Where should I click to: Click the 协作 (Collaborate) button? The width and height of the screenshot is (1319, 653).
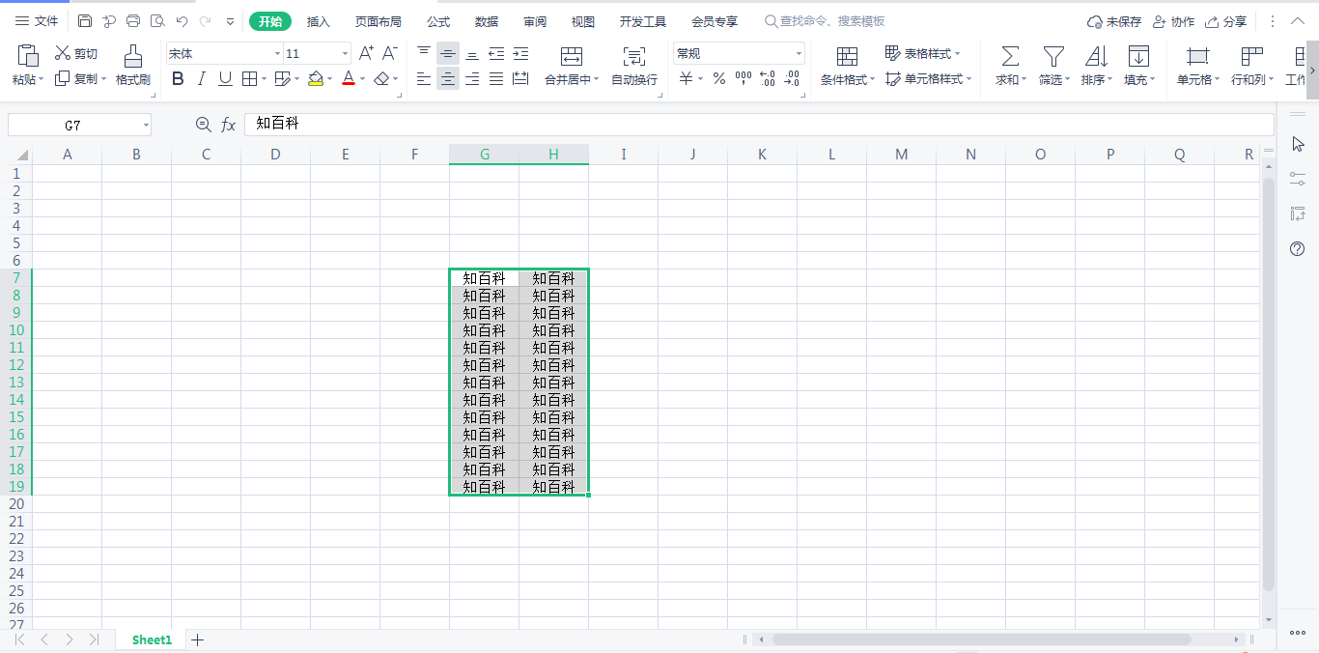coord(1173,21)
